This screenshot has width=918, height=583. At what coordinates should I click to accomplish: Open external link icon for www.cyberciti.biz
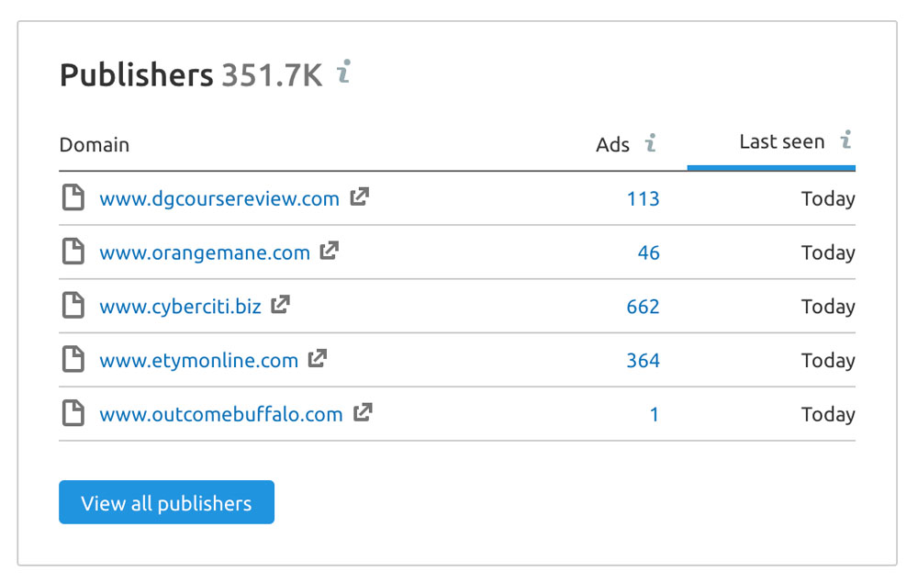(x=280, y=305)
